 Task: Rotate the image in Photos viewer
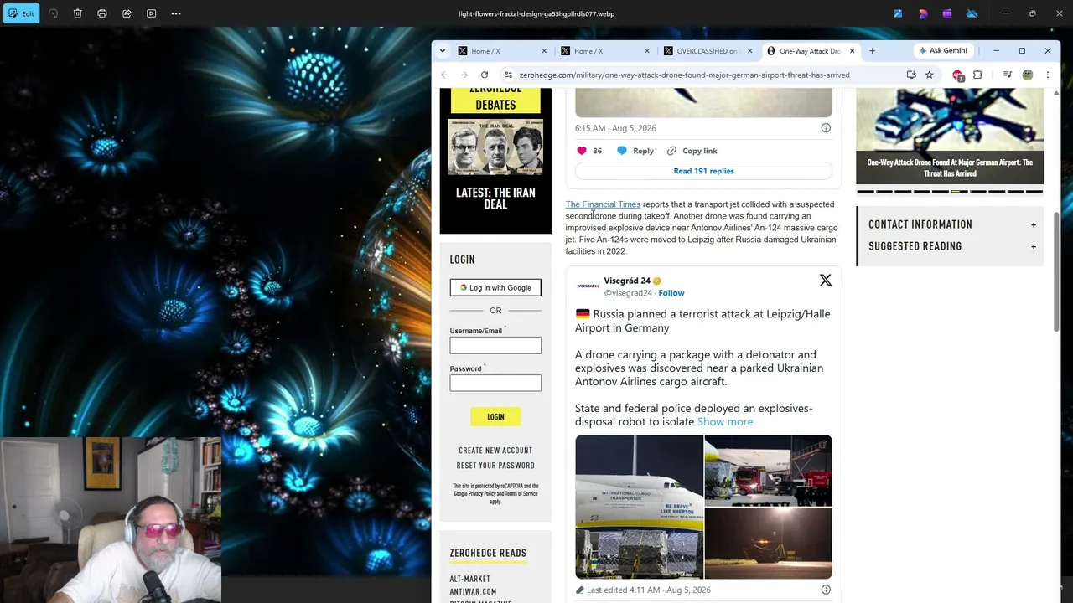tap(53, 13)
